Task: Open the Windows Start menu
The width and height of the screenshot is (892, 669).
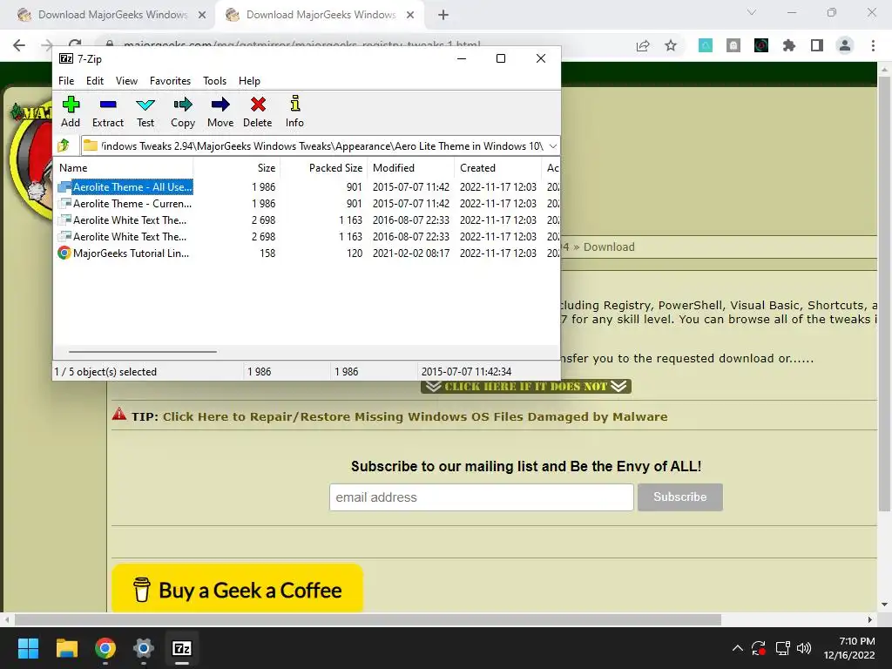Action: (28, 648)
